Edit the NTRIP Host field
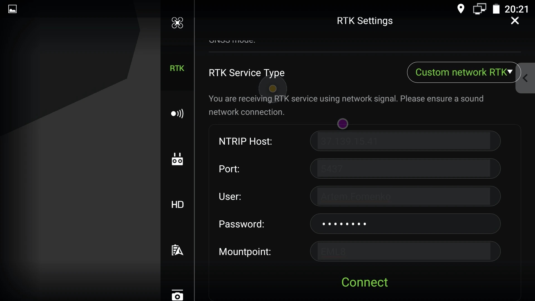This screenshot has width=535, height=301. [404, 141]
